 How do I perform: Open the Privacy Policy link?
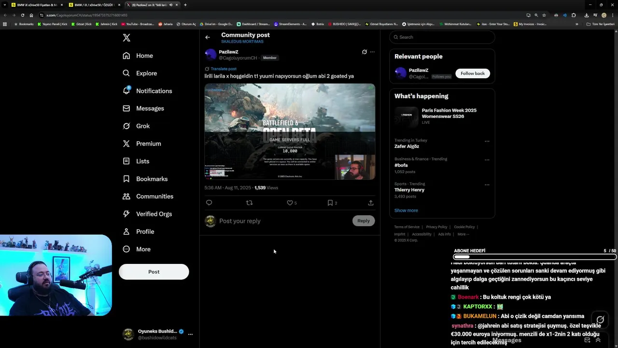point(436,227)
